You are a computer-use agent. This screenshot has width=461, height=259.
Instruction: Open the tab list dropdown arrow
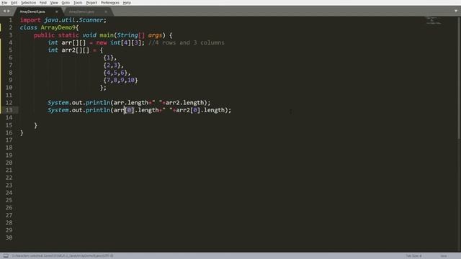point(456,12)
